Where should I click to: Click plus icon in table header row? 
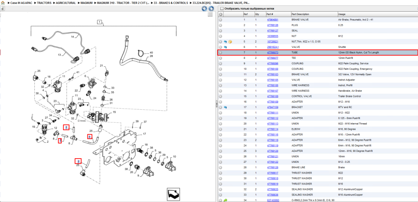point(220,14)
